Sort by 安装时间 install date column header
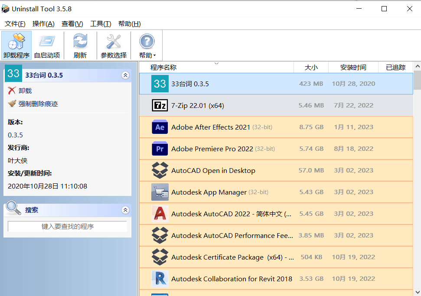 tap(353, 67)
